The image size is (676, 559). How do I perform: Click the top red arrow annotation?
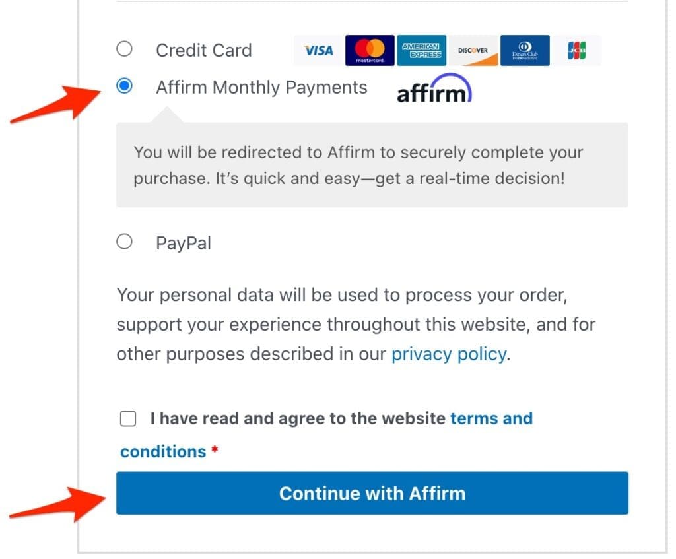(x=55, y=102)
